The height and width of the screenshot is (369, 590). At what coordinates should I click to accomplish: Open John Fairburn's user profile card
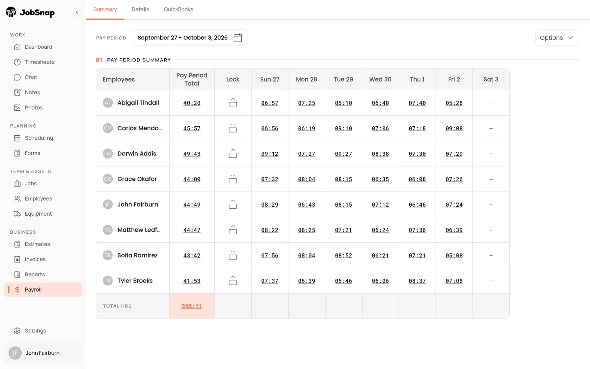pyautogui.click(x=43, y=353)
